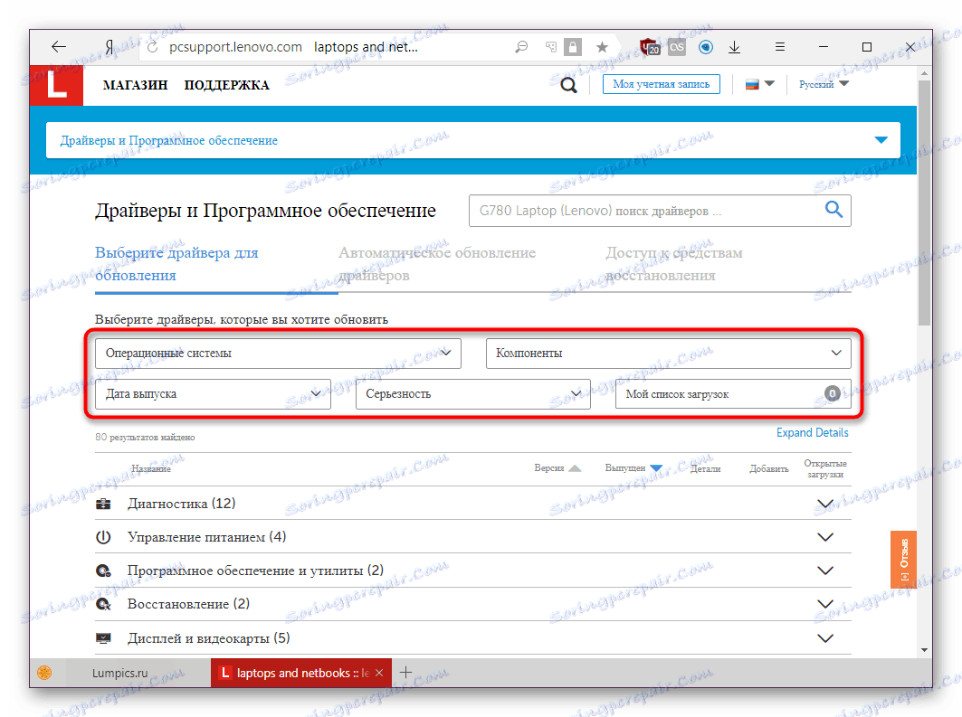Viewport: 962px width, 717px height.
Task: Click the red Lenovo logo
Action: tap(56, 85)
